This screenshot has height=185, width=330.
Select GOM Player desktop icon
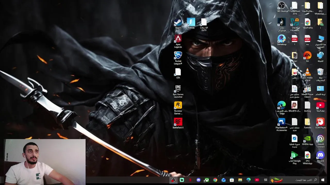[x=320, y=124]
